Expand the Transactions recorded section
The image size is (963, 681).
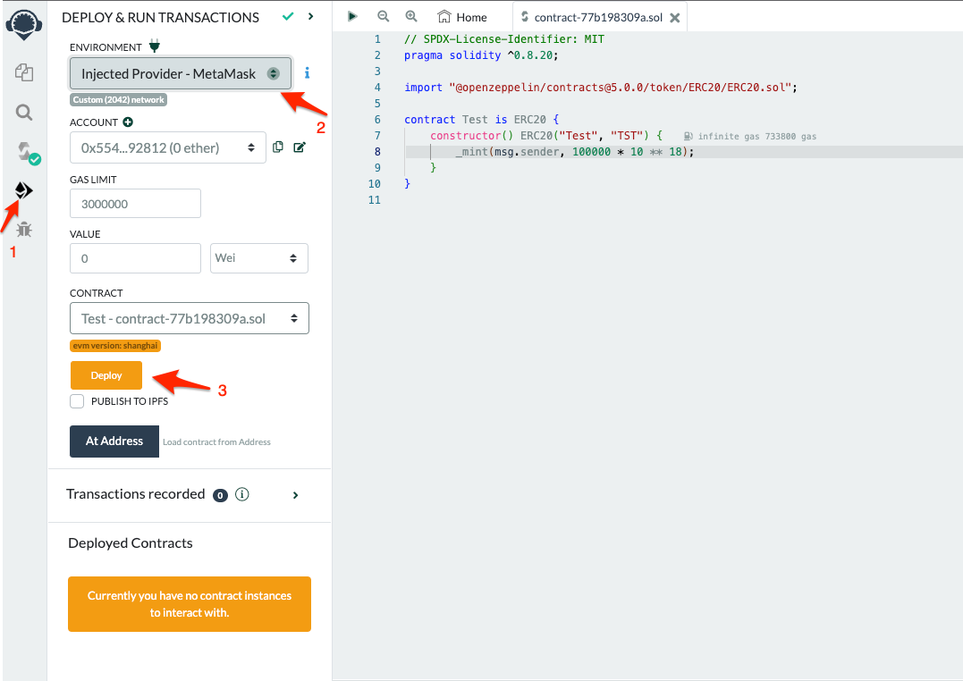[295, 495]
